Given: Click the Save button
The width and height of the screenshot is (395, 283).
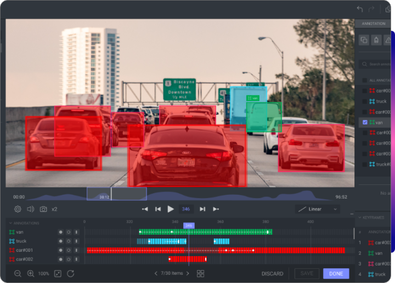Looking at the screenshot, I should point(307,274).
